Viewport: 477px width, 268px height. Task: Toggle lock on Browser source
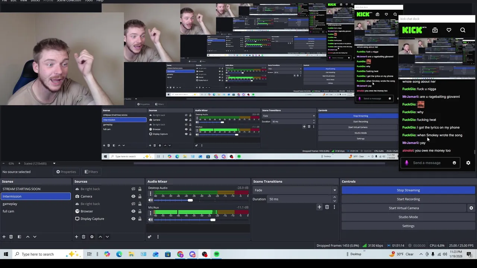[x=140, y=211]
